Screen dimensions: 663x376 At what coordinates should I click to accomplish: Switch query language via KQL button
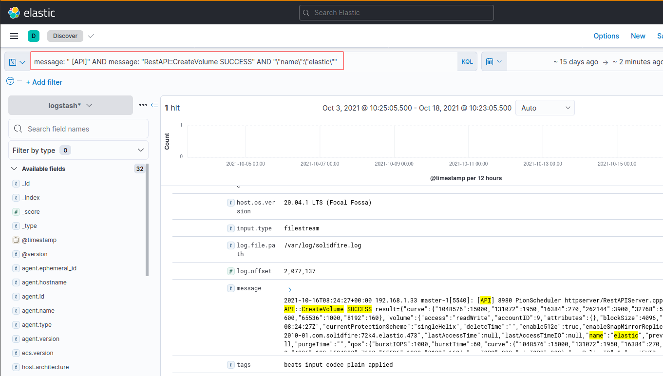[467, 62]
